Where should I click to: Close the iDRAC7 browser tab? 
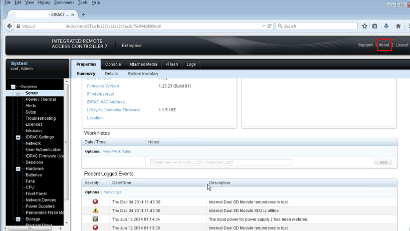coord(73,15)
